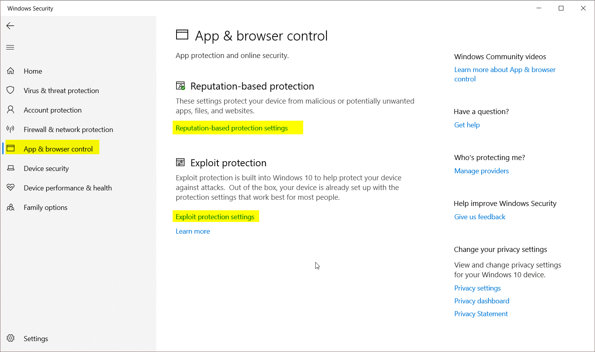Click the Who's protecting me? heading

click(489, 158)
